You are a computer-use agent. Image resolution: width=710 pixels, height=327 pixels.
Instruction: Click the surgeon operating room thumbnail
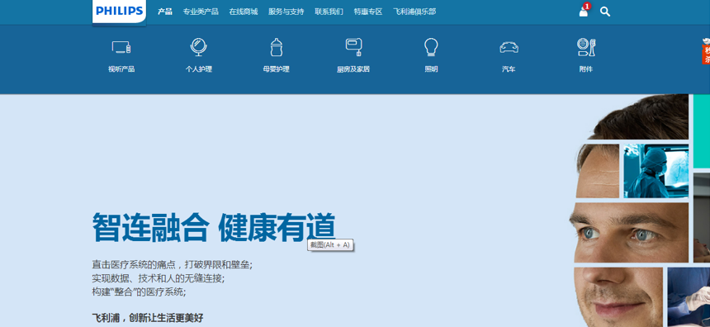click(656, 171)
